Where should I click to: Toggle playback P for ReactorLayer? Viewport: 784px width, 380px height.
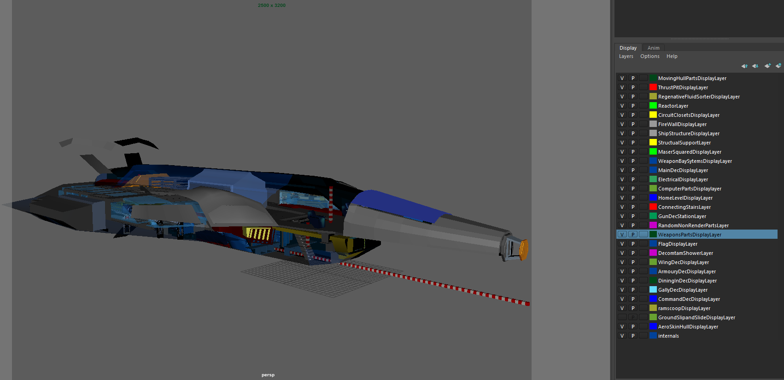tap(633, 106)
